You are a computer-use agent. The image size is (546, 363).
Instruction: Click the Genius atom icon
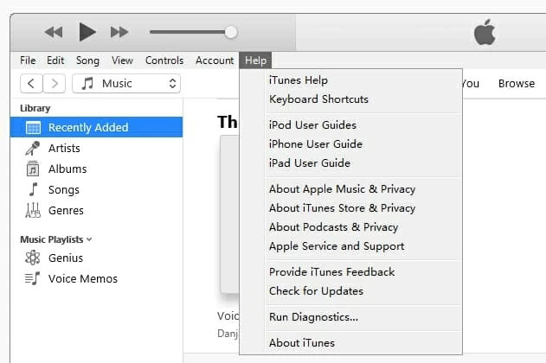33,258
